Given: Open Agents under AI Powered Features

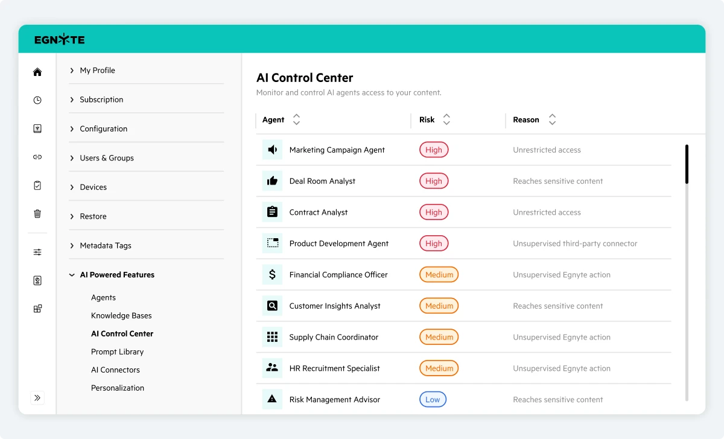Looking at the screenshot, I should pyautogui.click(x=103, y=297).
